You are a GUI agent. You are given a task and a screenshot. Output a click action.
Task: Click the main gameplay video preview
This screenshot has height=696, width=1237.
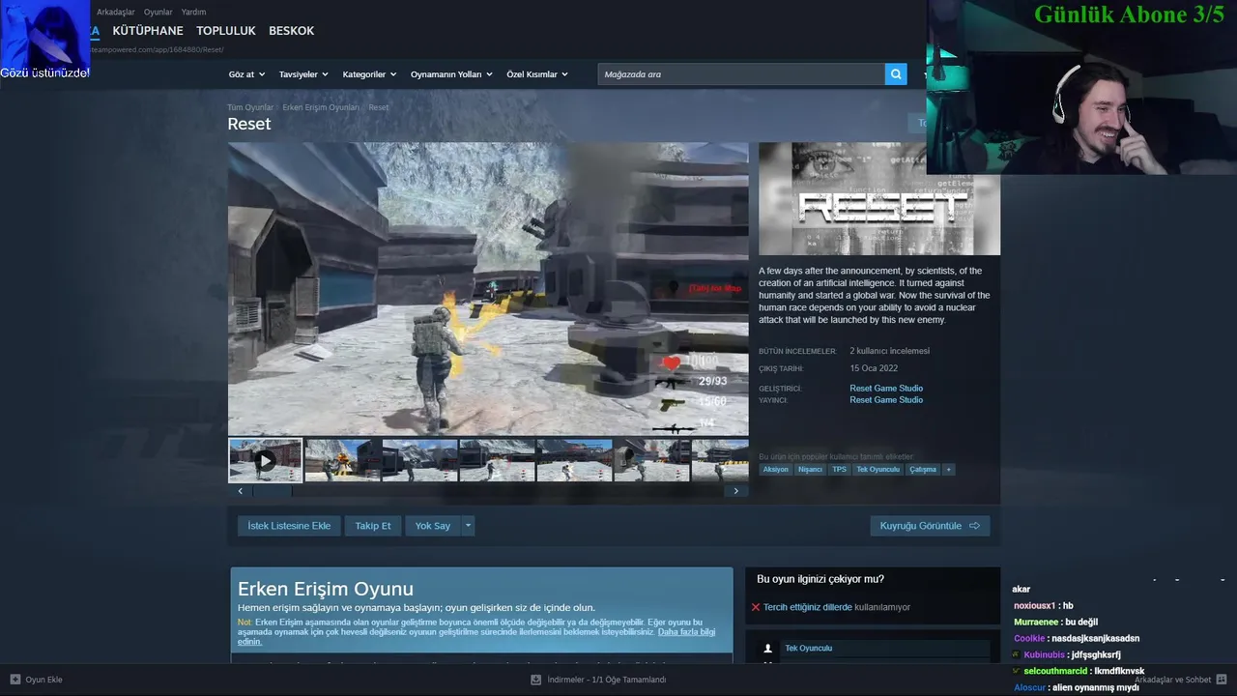coord(488,289)
